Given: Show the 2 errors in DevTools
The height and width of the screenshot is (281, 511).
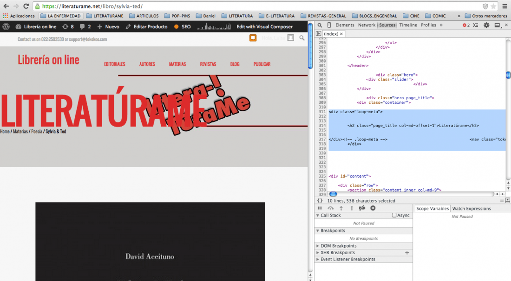Looking at the screenshot, I should coord(466,25).
